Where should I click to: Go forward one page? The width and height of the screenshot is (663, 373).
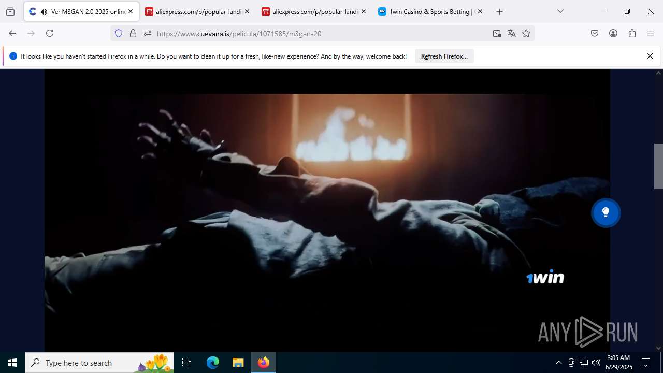coord(31,33)
